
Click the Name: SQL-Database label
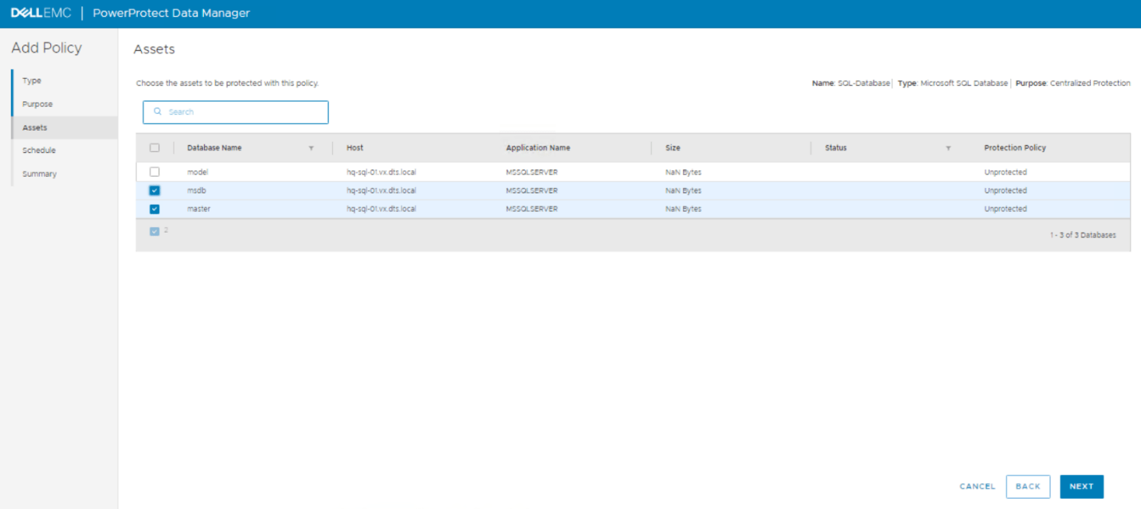click(851, 83)
